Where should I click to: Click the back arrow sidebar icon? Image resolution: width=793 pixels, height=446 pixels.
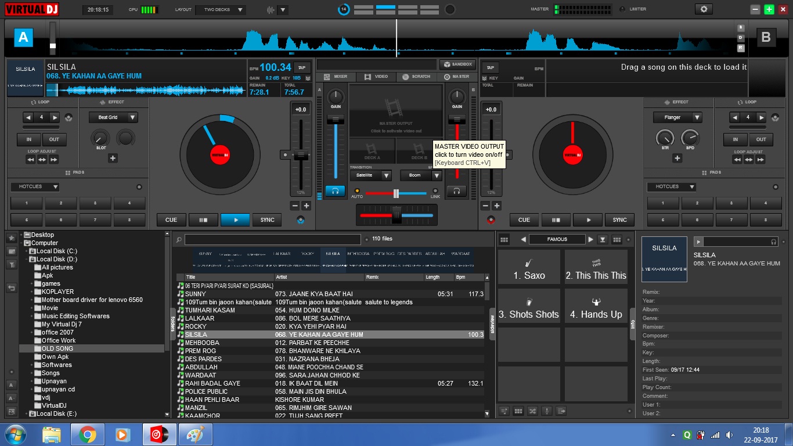coord(11,287)
